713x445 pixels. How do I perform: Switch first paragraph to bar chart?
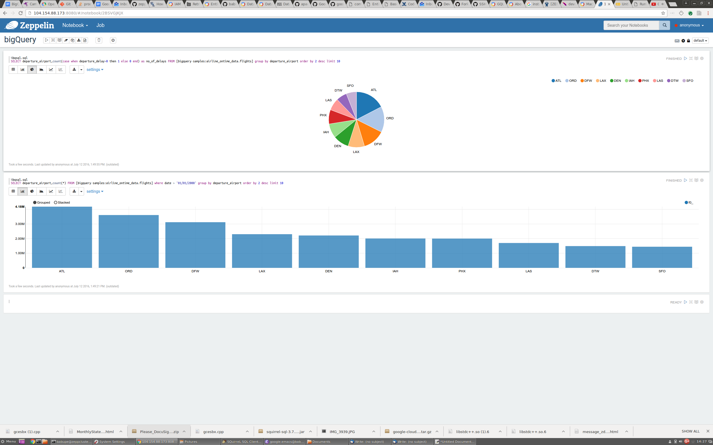[23, 70]
